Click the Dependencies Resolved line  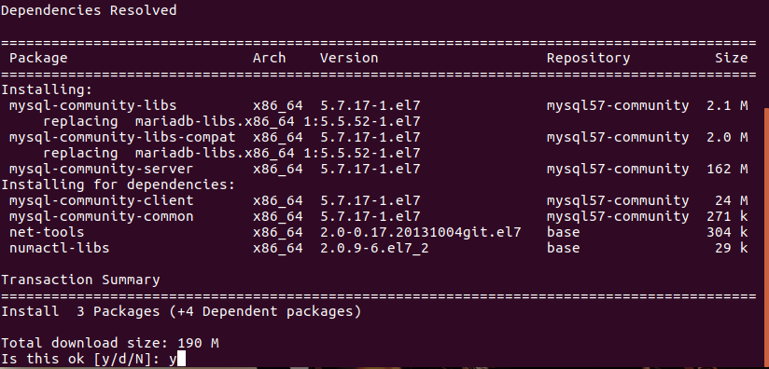[89, 10]
